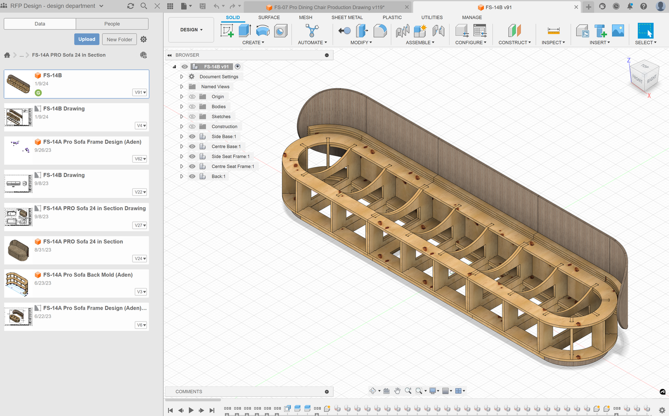
Task: Click the Extrude tool icon
Action: click(244, 31)
